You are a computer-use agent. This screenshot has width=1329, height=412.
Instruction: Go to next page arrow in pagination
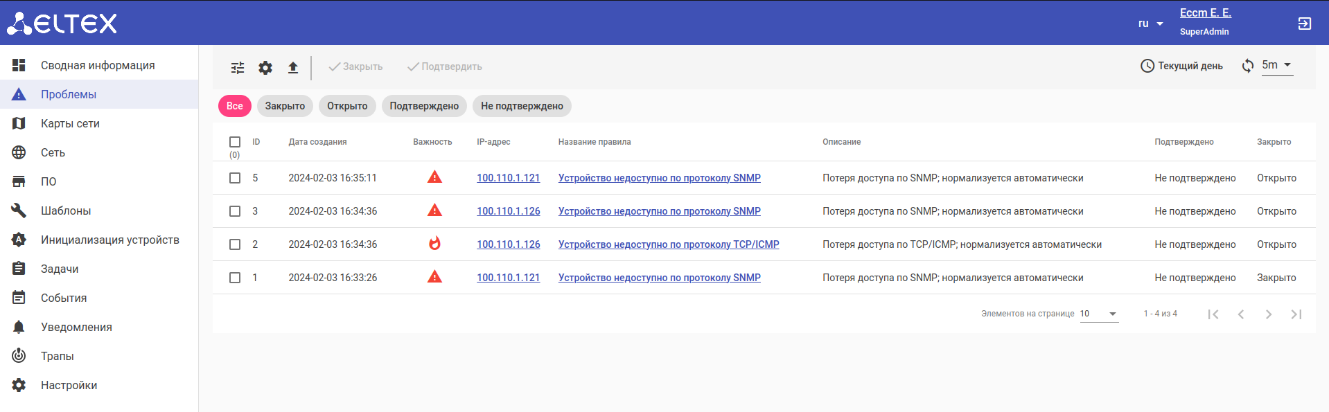pos(1268,314)
